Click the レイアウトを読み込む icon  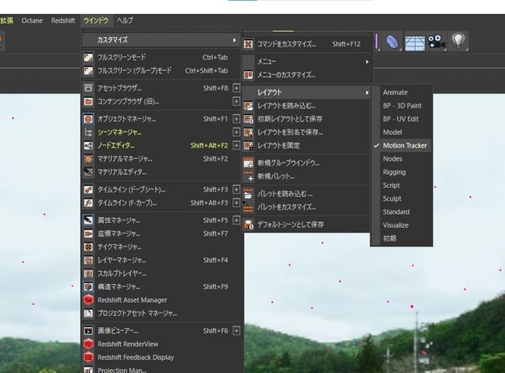click(x=248, y=105)
